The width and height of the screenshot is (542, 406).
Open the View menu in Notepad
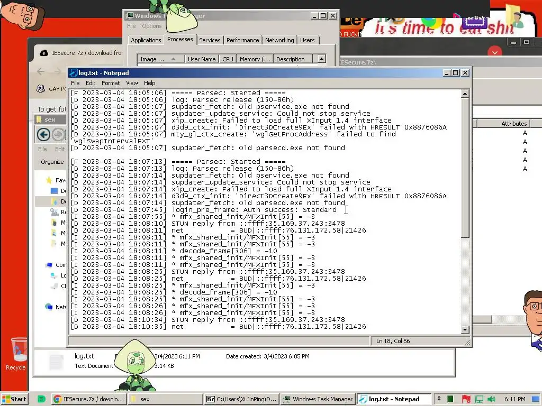pyautogui.click(x=132, y=83)
